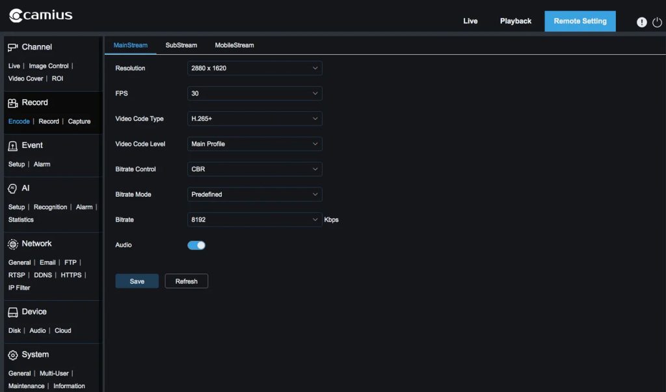Click the alert exclamation icon
Screen dimensions: 666x392
(641, 22)
